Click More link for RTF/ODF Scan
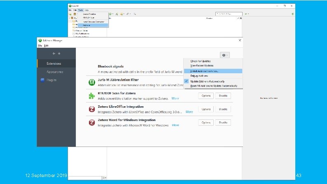327x184 pixels. (175, 98)
